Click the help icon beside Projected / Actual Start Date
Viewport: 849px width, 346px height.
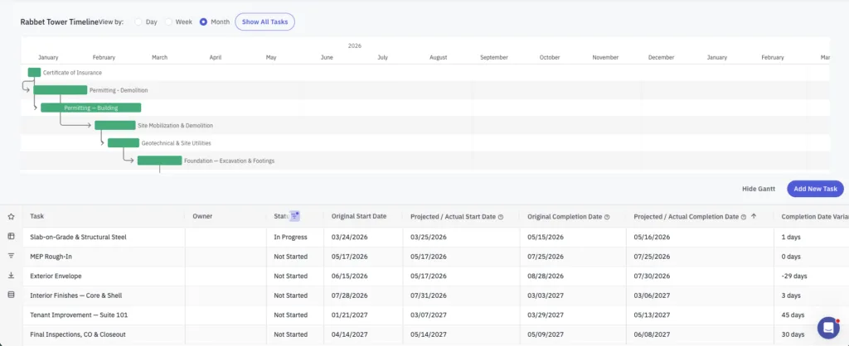[x=500, y=217]
